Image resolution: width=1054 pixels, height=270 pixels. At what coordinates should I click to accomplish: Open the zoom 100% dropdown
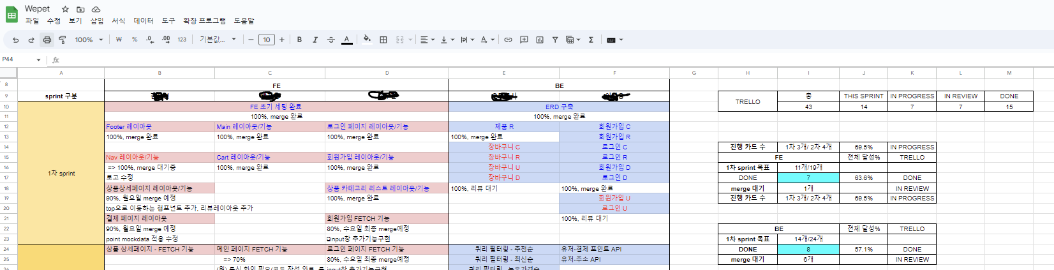coord(89,40)
